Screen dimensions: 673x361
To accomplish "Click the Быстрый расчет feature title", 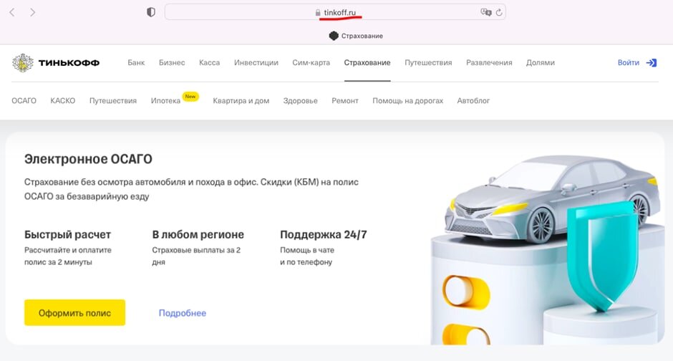I will [x=68, y=235].
